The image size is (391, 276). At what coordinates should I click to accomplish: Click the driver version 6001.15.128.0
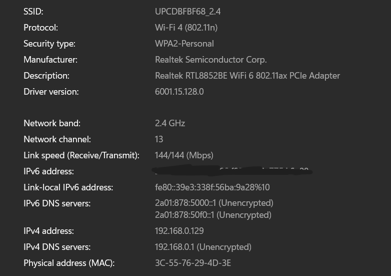179,92
